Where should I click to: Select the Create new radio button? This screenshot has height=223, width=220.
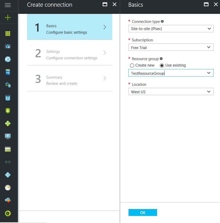(x=132, y=66)
